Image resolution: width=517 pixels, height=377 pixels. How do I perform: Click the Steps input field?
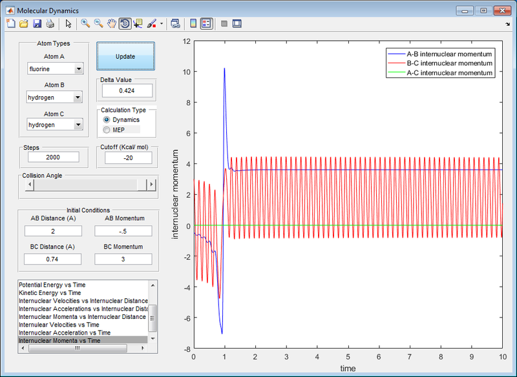point(54,157)
